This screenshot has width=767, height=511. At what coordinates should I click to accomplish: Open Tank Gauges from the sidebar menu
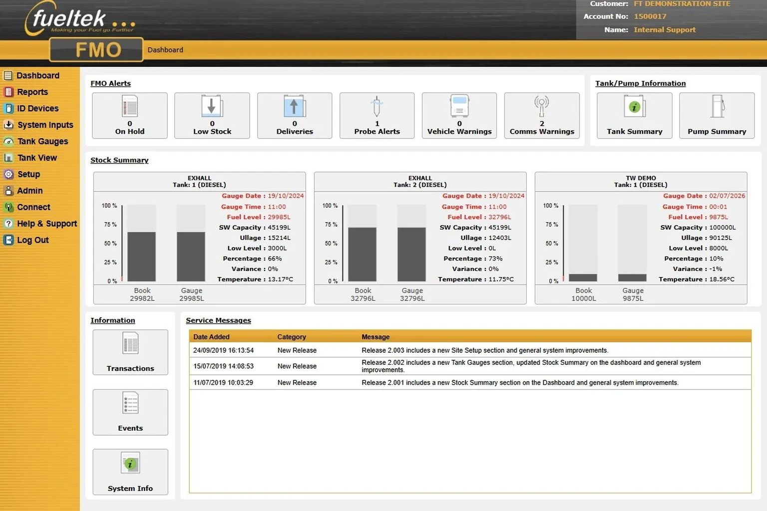coord(43,141)
